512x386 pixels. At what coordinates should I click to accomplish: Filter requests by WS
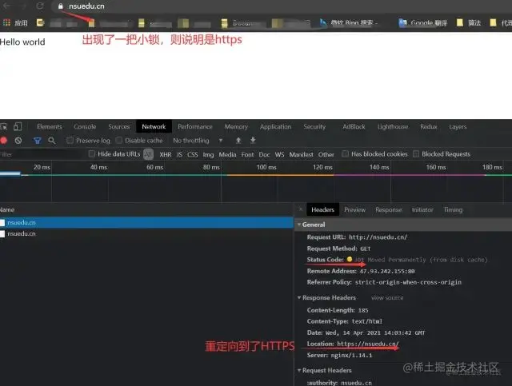279,154
